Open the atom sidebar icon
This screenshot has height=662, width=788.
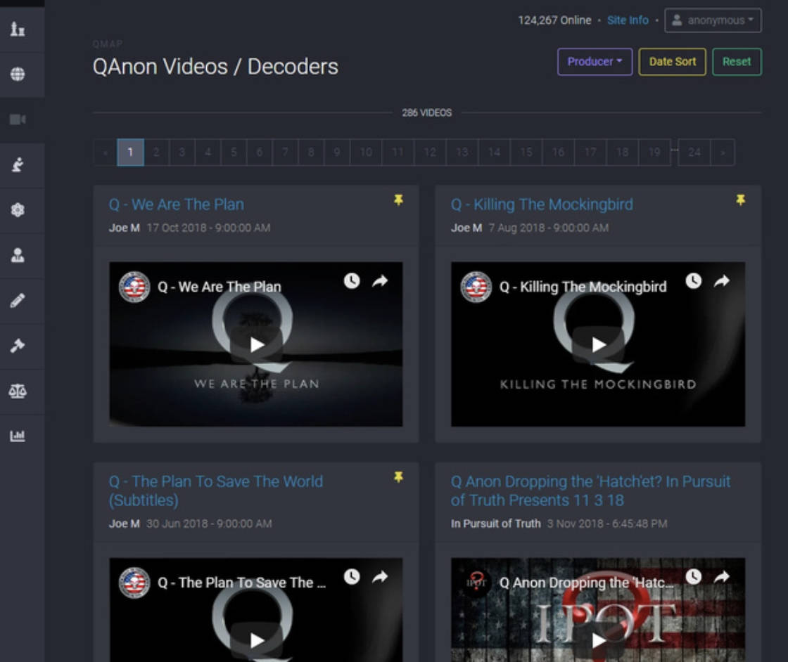point(18,210)
